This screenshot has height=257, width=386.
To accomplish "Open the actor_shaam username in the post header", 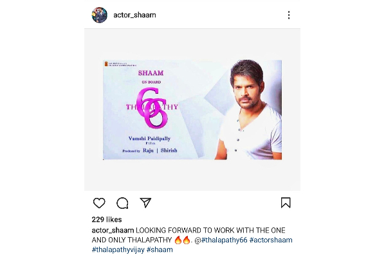I will point(134,15).
